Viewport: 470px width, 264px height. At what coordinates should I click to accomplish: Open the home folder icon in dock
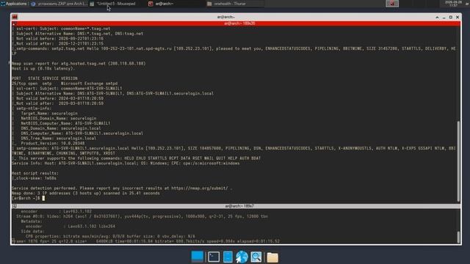(x=272, y=257)
